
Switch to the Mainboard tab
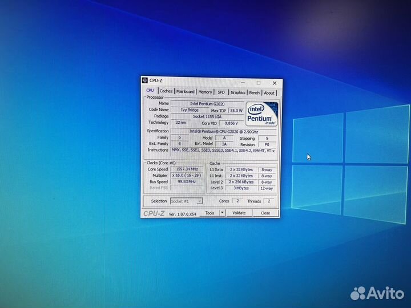click(186, 91)
